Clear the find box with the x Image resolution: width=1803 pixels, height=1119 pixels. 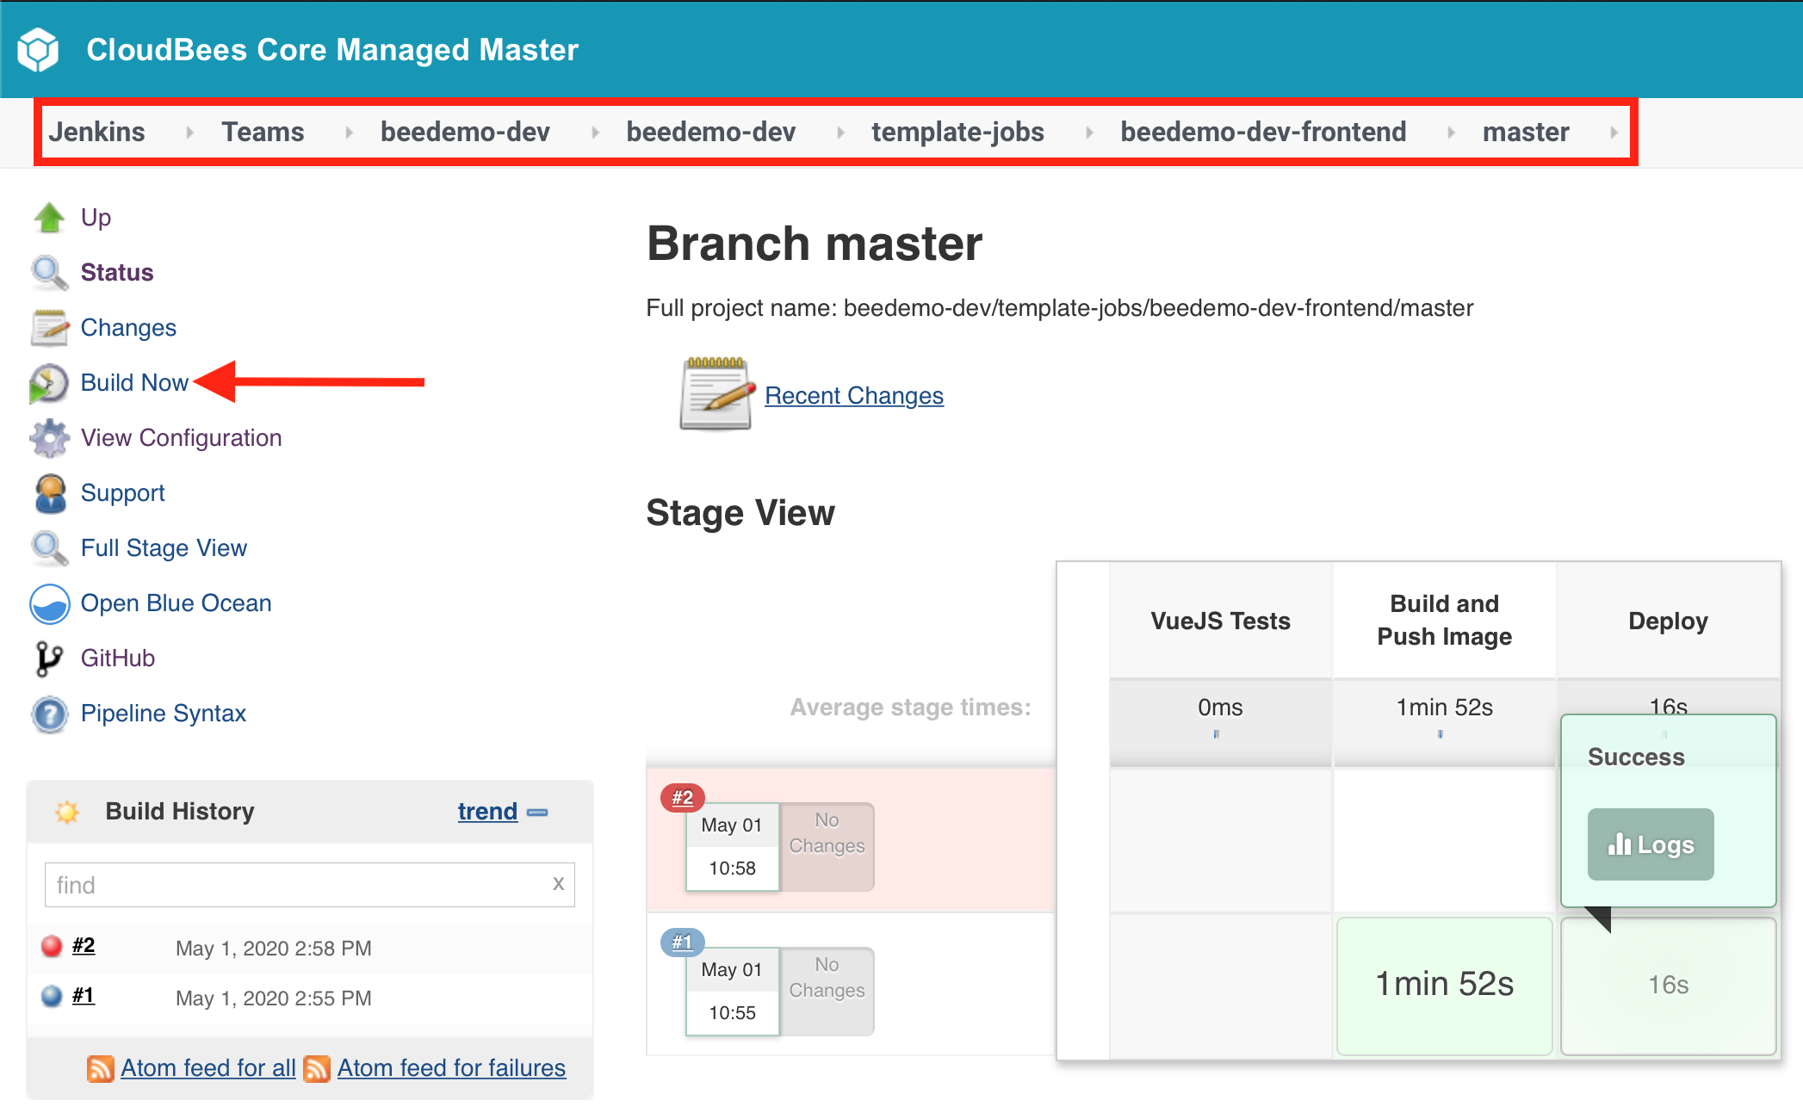[x=558, y=883]
